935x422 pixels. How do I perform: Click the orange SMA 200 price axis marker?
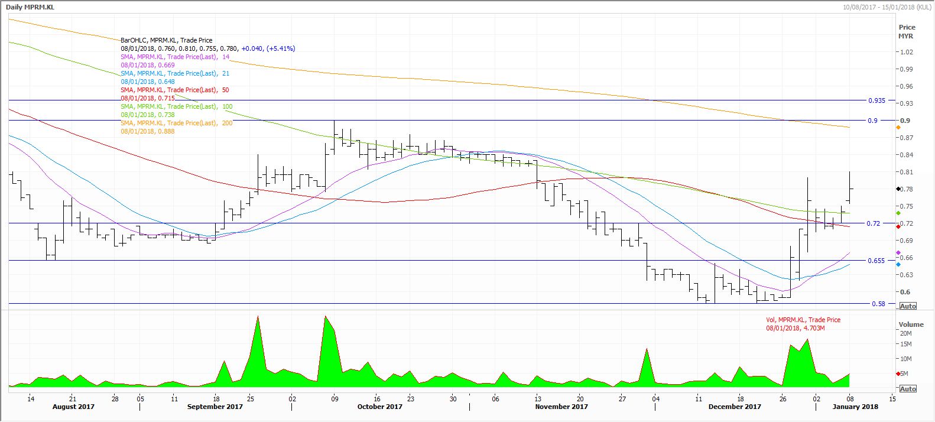tap(898, 127)
